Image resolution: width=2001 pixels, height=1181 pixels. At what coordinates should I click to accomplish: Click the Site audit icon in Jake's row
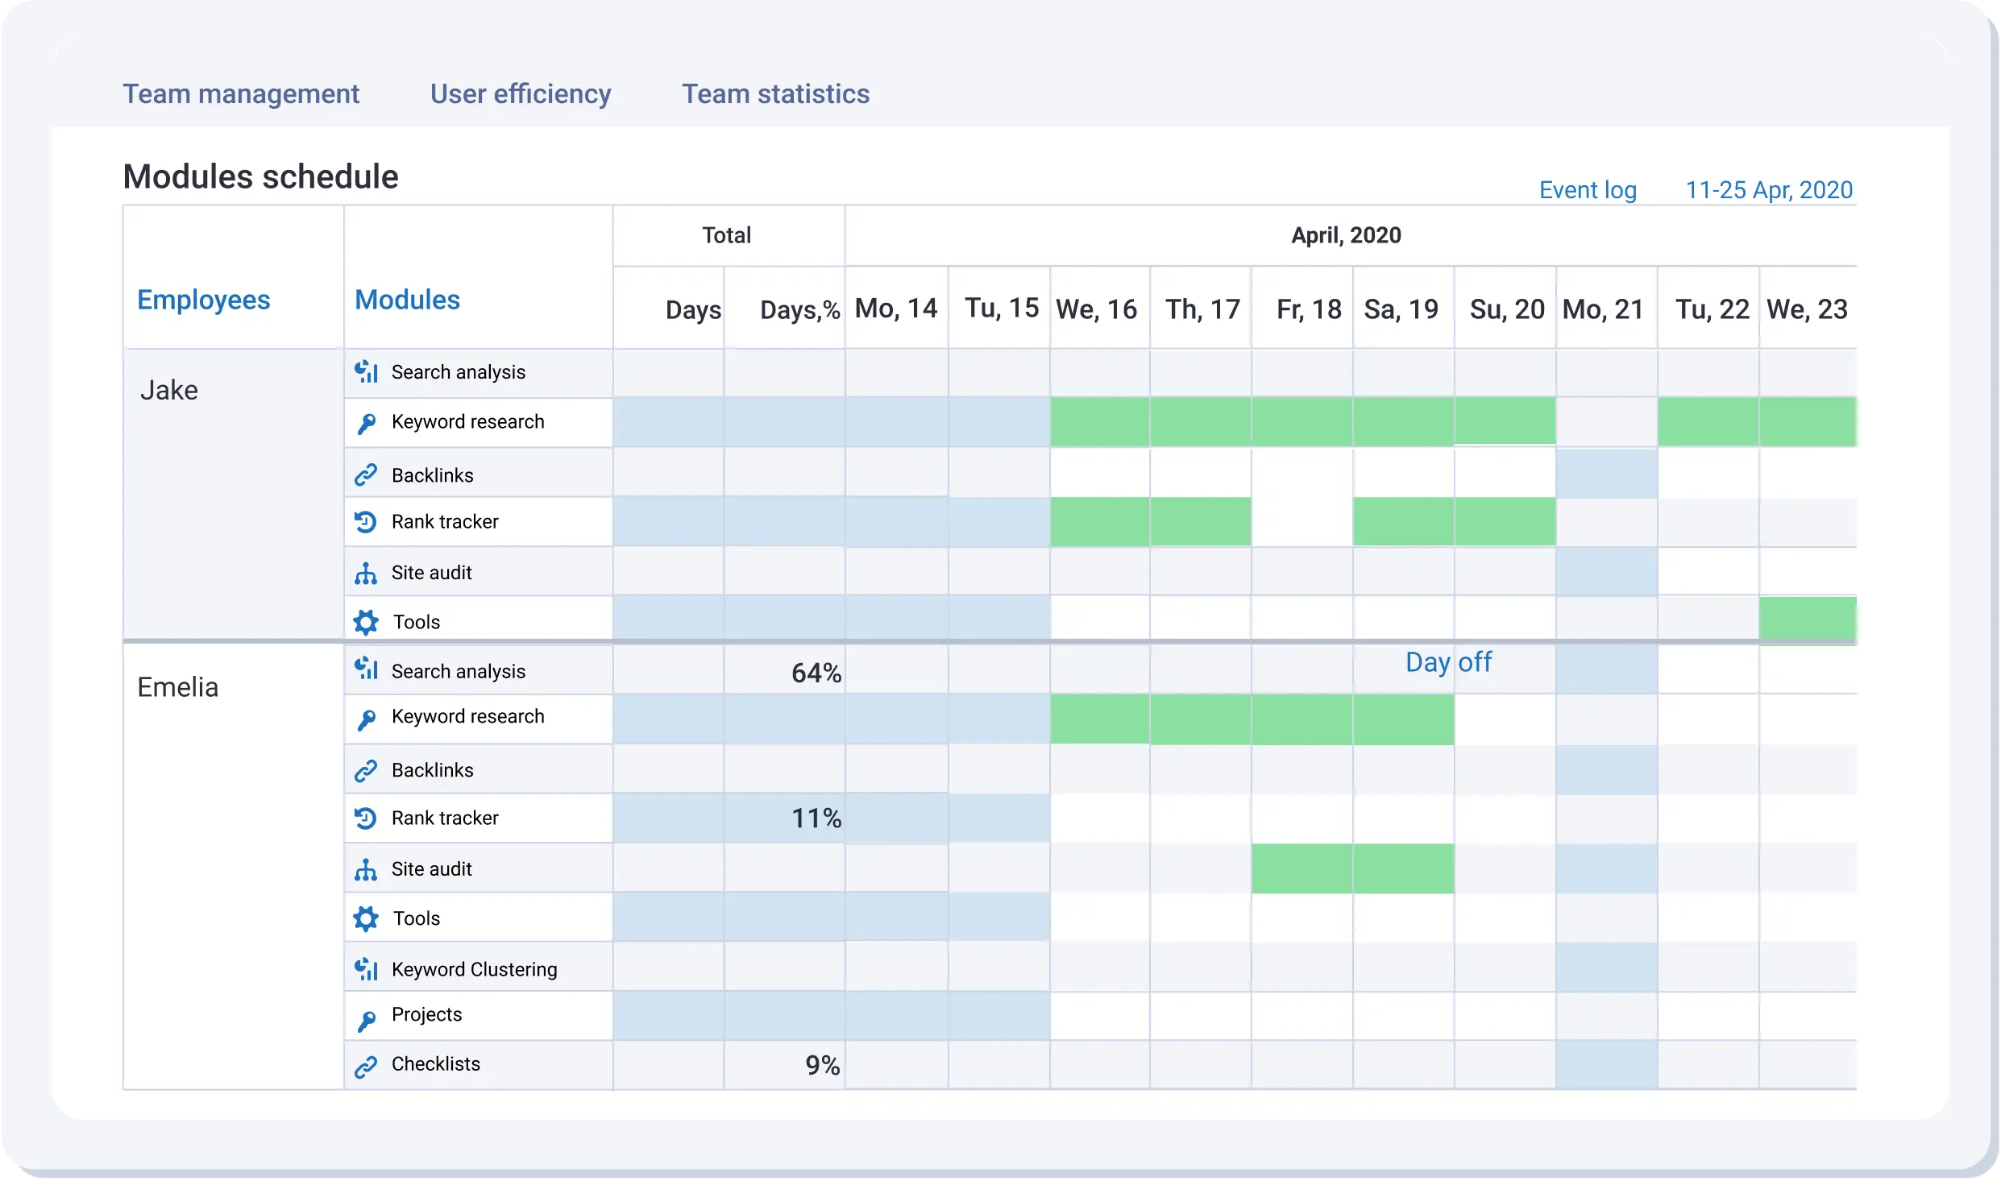pos(367,572)
